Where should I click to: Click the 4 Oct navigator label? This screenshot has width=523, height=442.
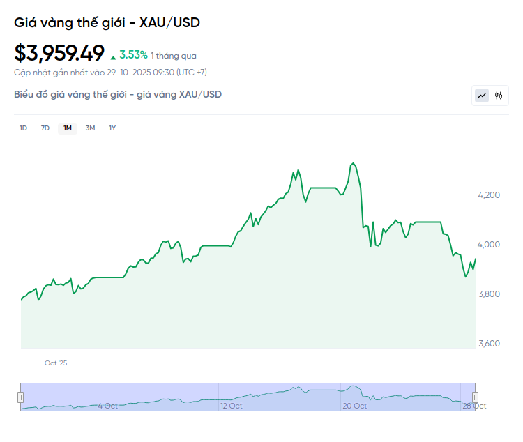(108, 406)
